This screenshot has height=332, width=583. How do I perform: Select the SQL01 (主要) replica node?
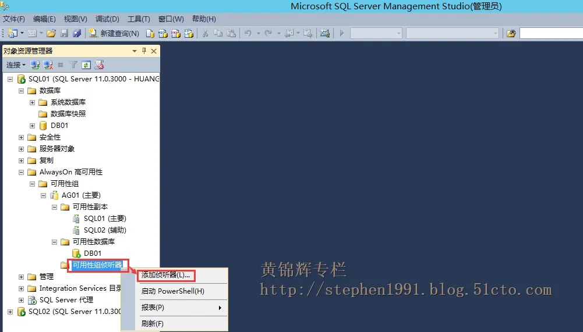pos(105,219)
